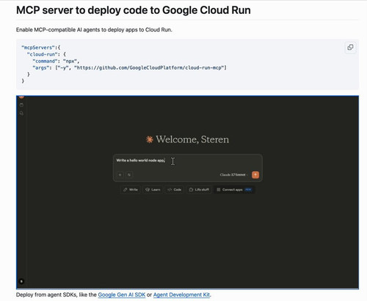Open the Agent Development Kit link
The image size is (367, 301).
[x=181, y=294]
